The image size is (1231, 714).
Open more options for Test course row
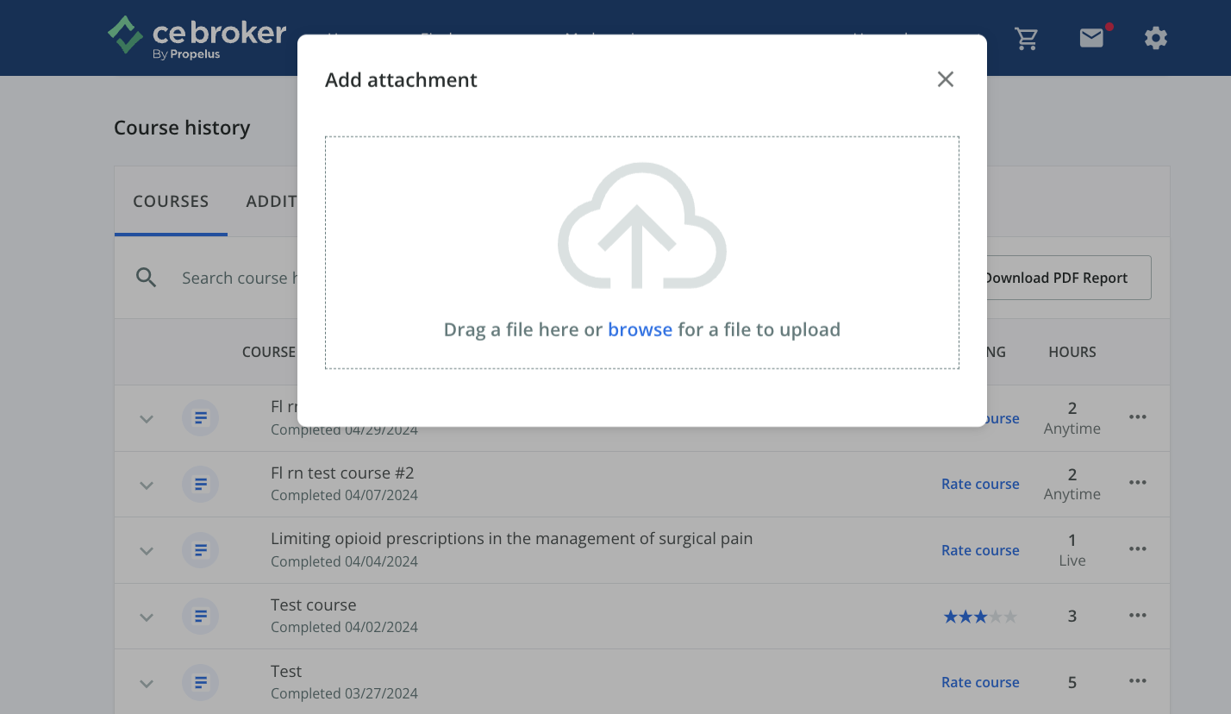pos(1137,616)
